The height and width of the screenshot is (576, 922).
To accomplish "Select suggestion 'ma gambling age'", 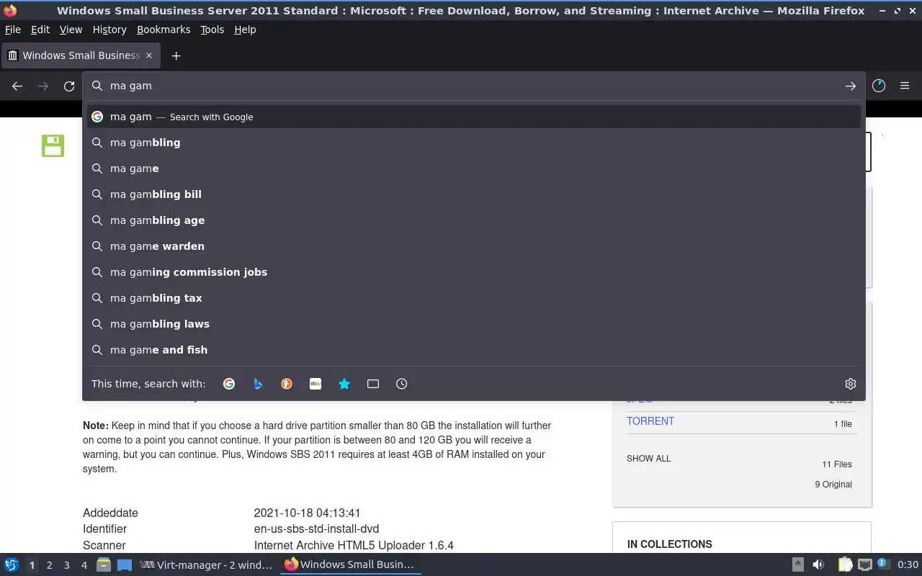I will click(474, 220).
